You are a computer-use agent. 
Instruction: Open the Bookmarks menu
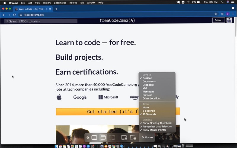click(60, 3)
